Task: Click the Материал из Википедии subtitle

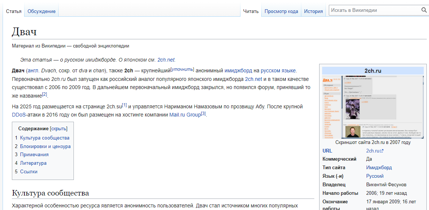Action: tap(70, 46)
